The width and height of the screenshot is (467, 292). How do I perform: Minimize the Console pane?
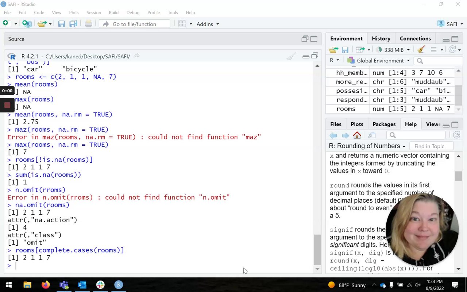(x=306, y=56)
